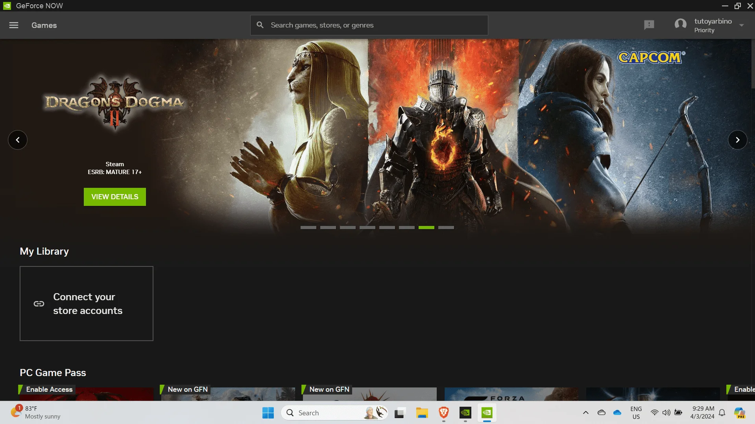Launch Brave browser from the taskbar
Screen dimensions: 755x424
pyautogui.click(x=444, y=413)
